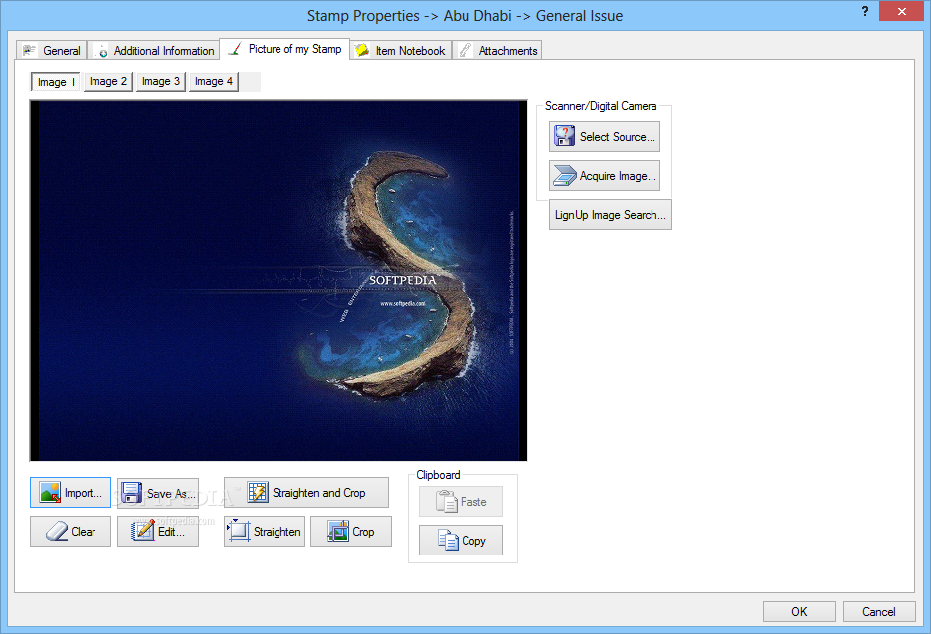Click the Crop tool icon
Viewport: 931px width, 634px height.
click(338, 531)
